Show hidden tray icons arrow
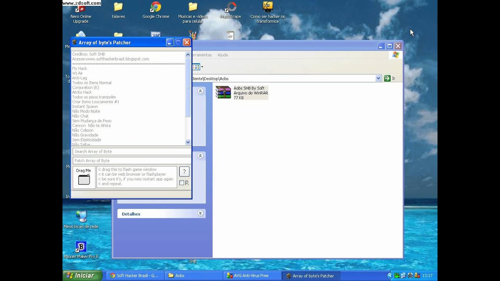The width and height of the screenshot is (500, 281). (390, 276)
